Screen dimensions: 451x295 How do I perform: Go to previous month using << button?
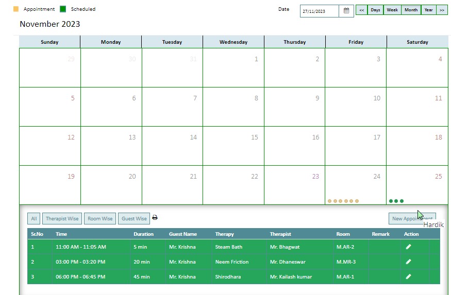(x=361, y=10)
